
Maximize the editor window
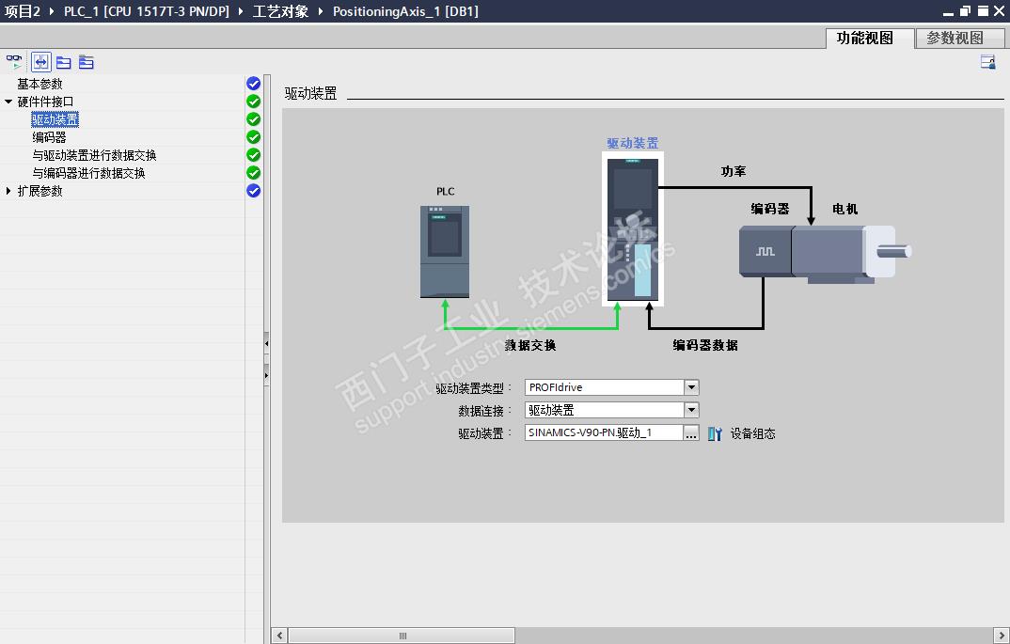(x=983, y=11)
